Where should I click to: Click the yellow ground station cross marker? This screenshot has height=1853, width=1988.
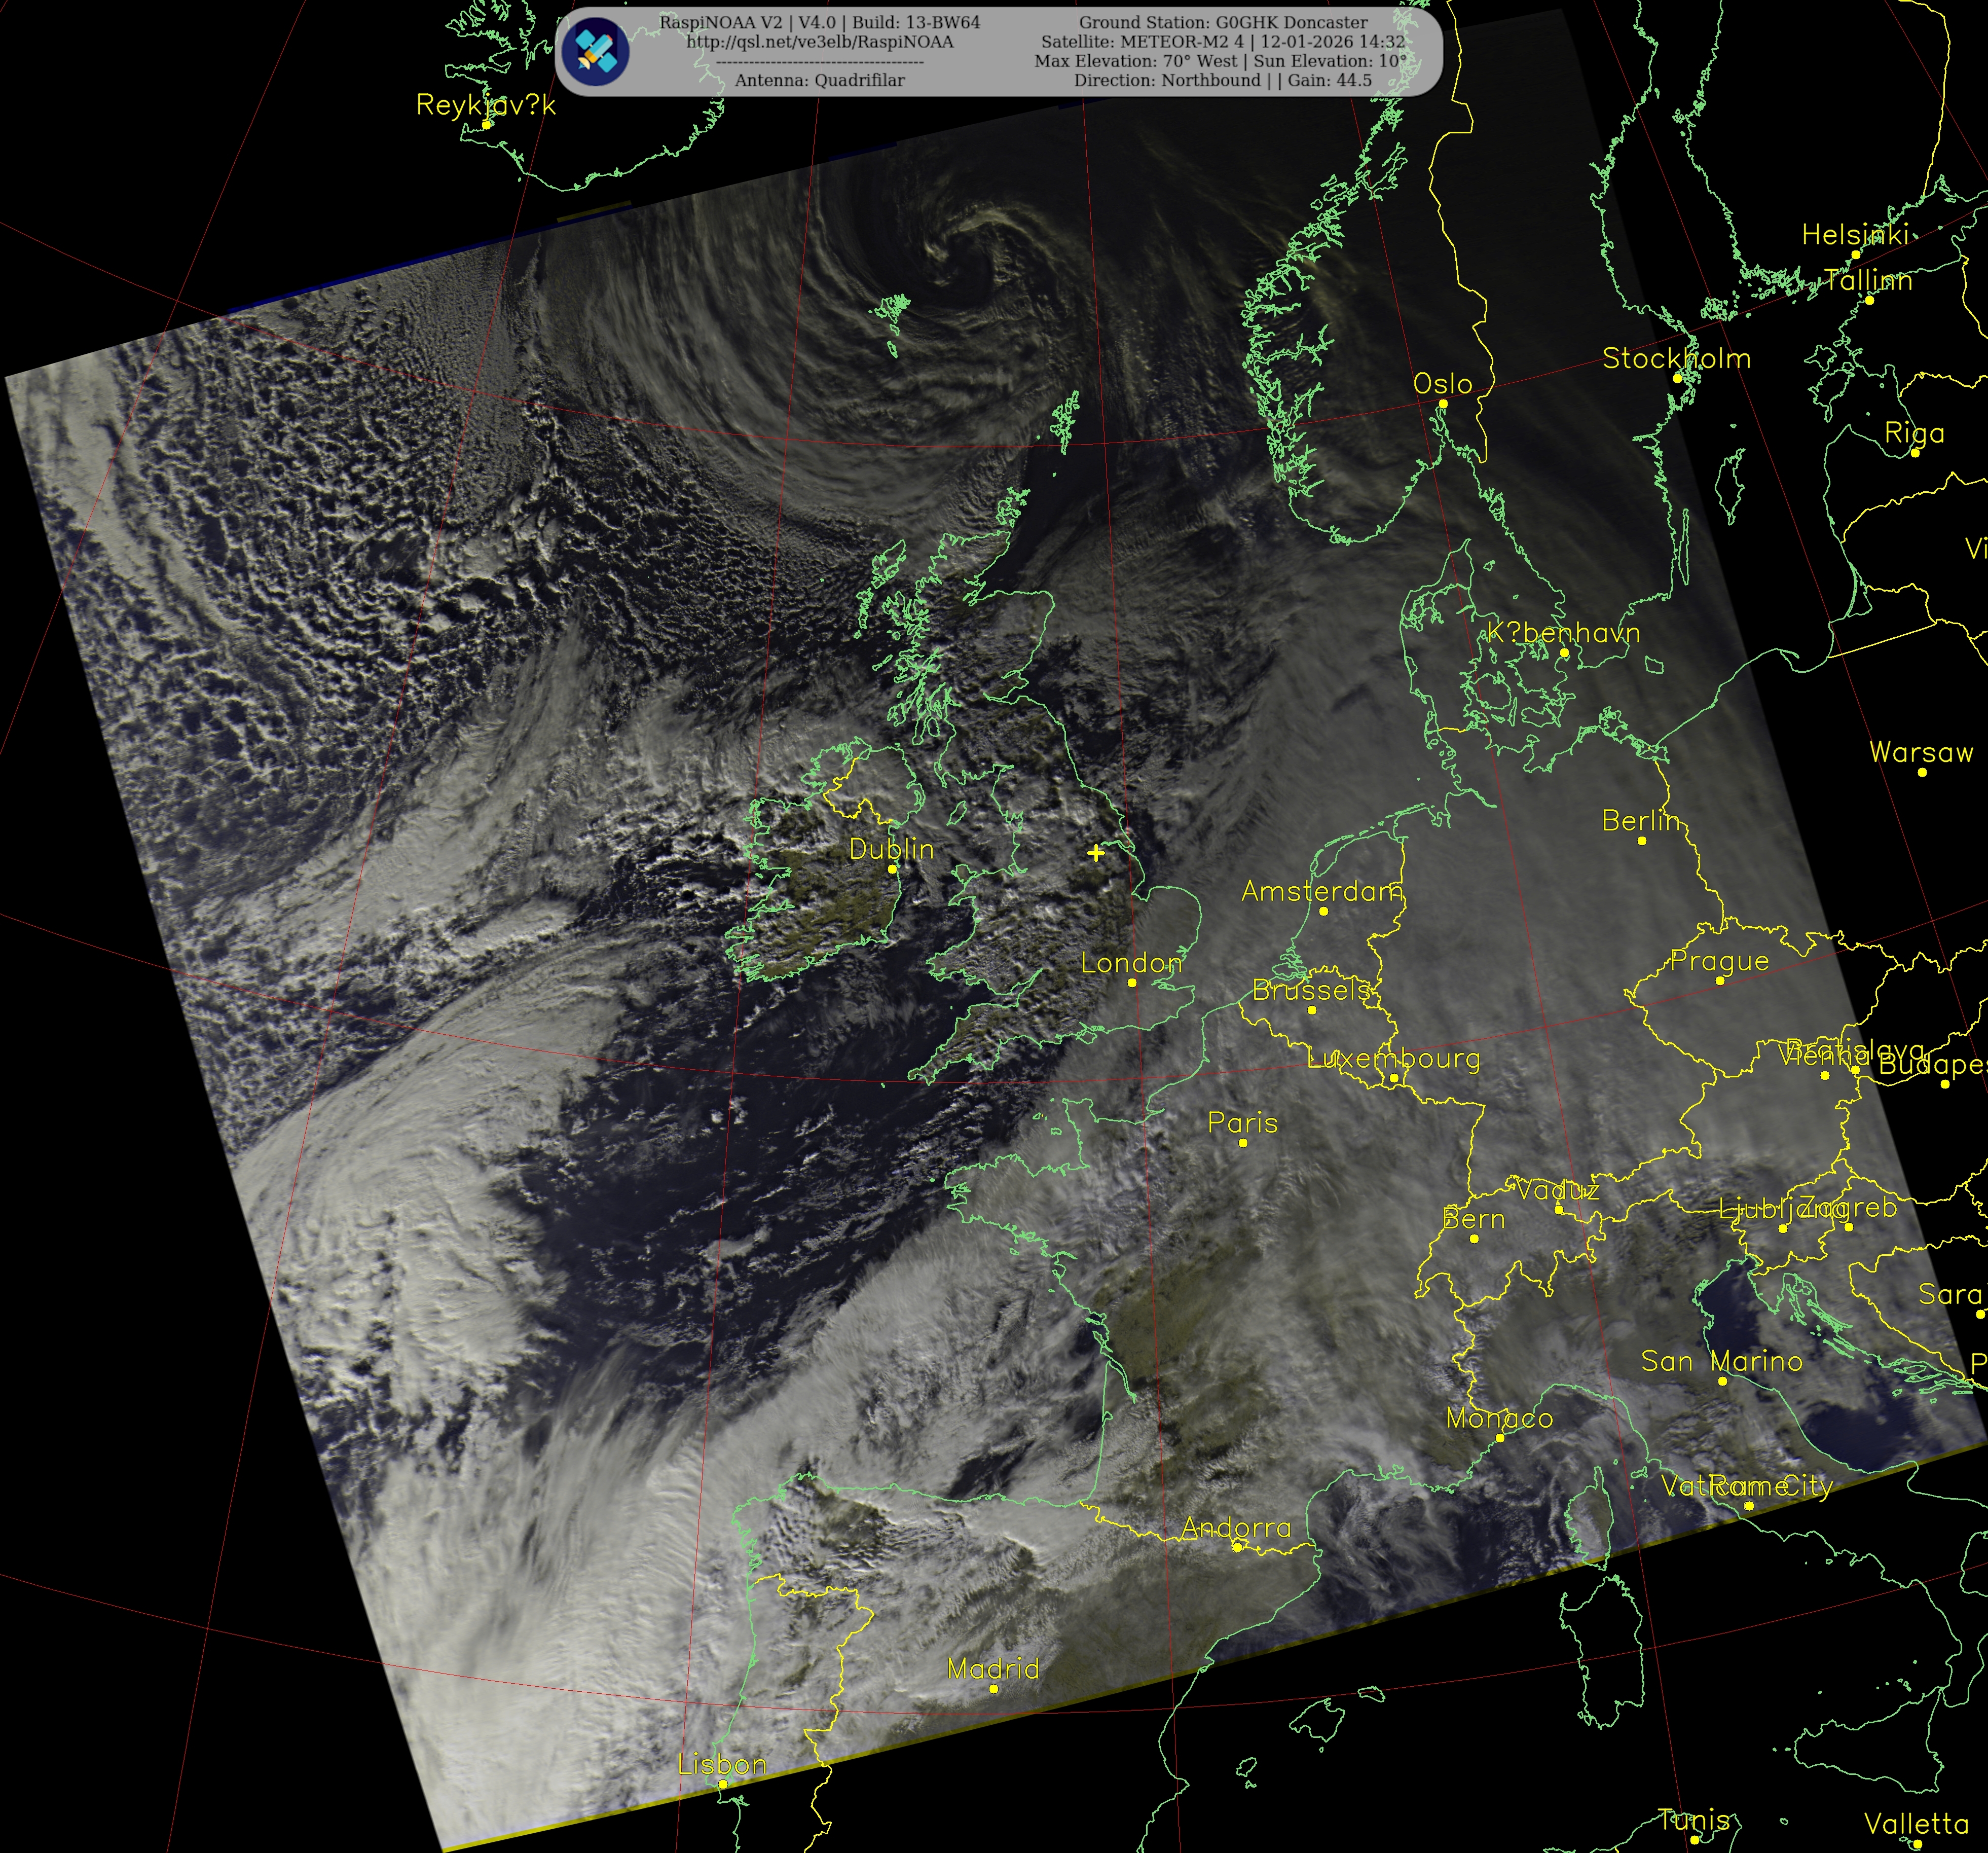click(x=1096, y=853)
